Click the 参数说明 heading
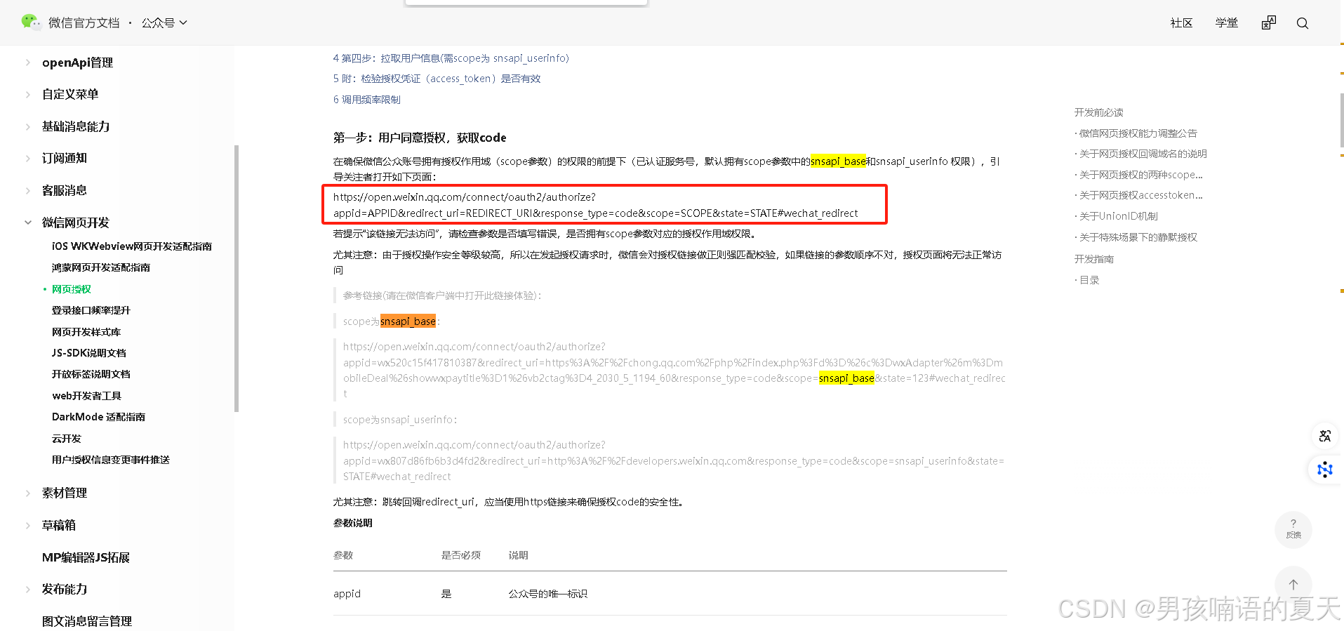 [x=352, y=523]
